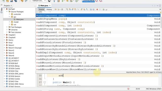The image size is (162, 91).
Task: Toggle Highlight Search icon
Action: point(75,9)
